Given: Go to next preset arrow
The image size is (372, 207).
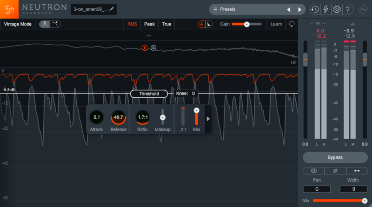Looking at the screenshot, I should pos(299,9).
